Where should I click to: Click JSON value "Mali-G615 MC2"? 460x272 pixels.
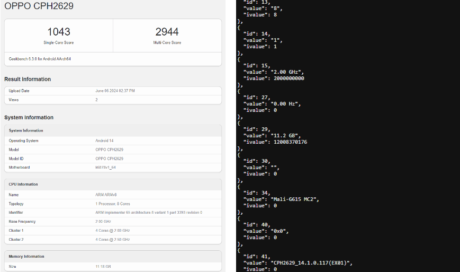pos(294,199)
